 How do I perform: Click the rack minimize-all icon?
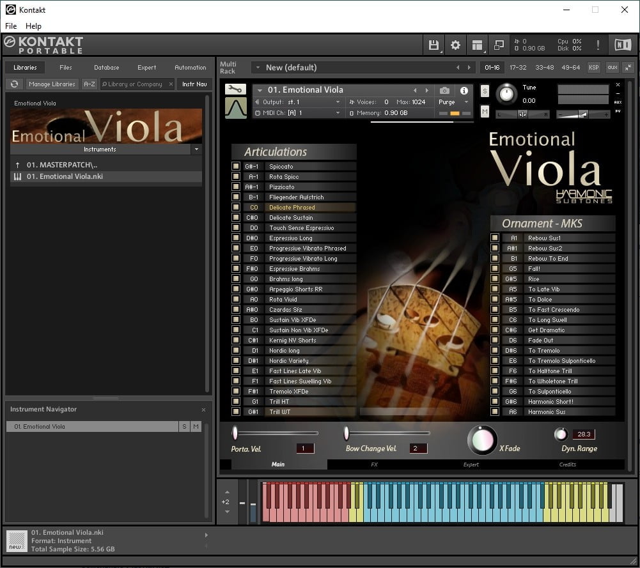[x=628, y=68]
